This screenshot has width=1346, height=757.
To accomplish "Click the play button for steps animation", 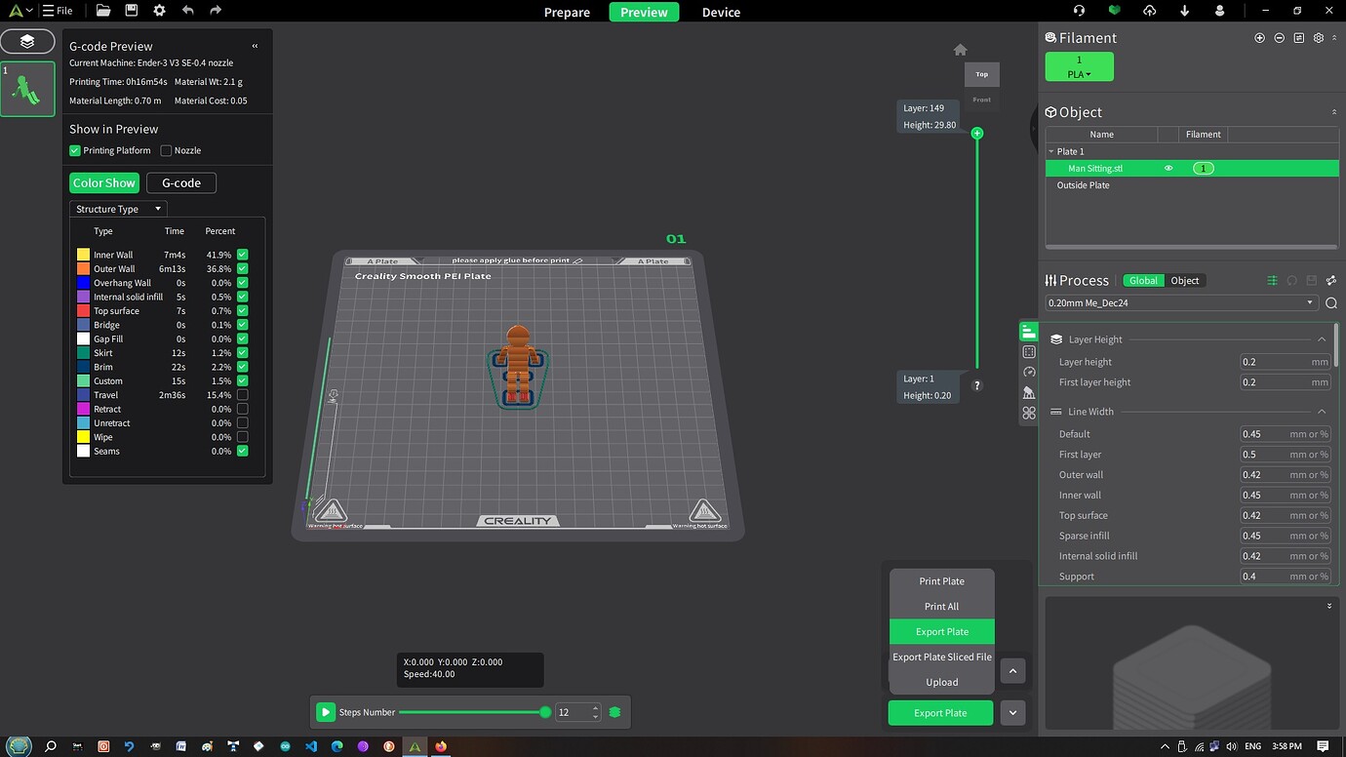I will [326, 712].
